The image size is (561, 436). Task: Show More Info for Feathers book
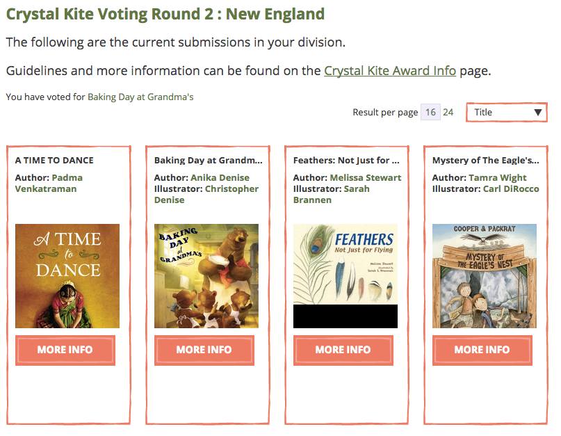(343, 350)
